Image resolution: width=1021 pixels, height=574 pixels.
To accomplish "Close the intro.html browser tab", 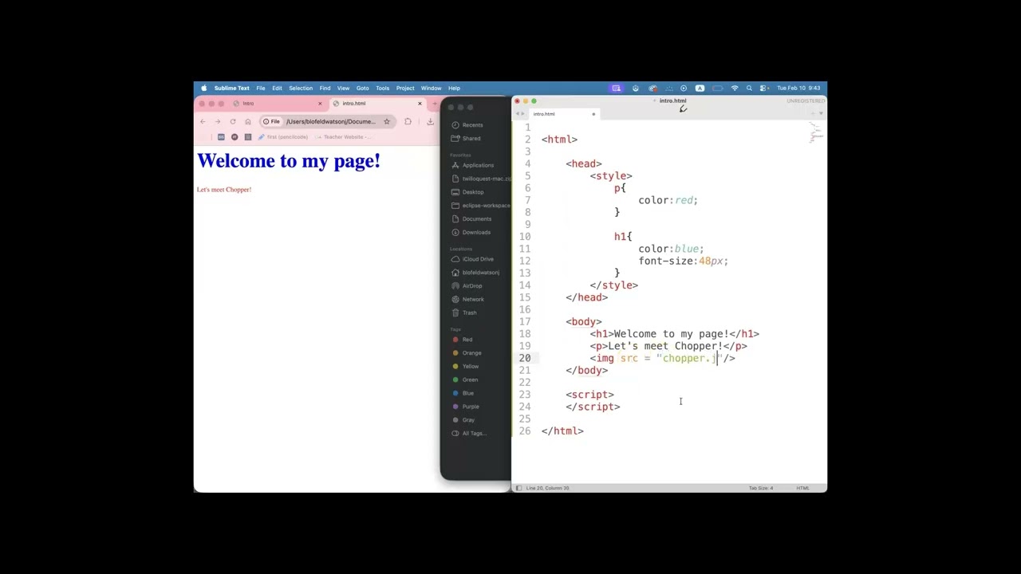I will (x=420, y=104).
